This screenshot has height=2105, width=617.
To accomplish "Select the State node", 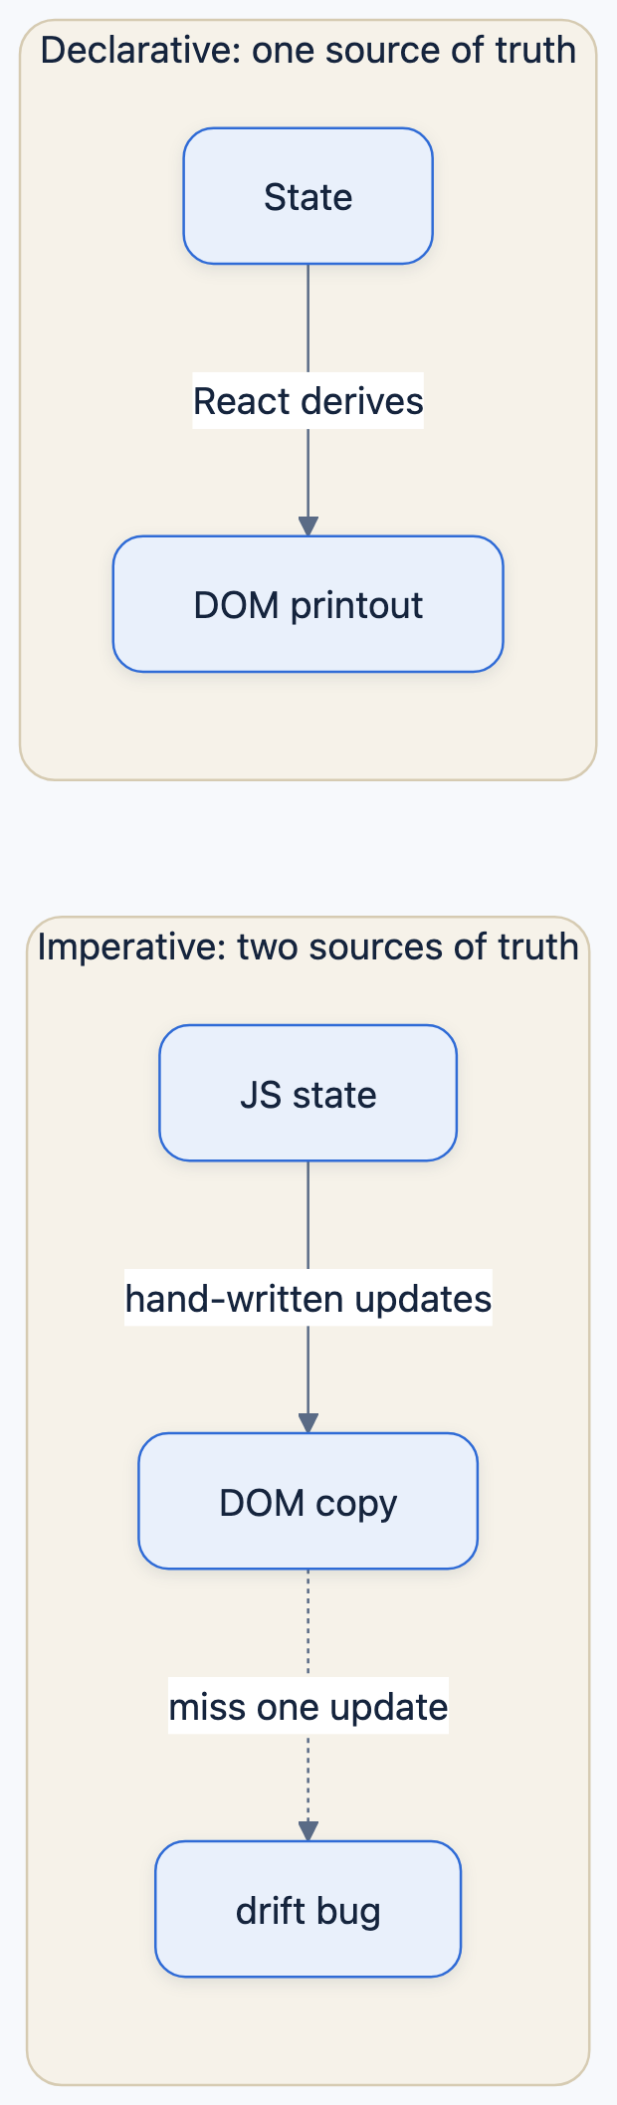I will click(308, 196).
